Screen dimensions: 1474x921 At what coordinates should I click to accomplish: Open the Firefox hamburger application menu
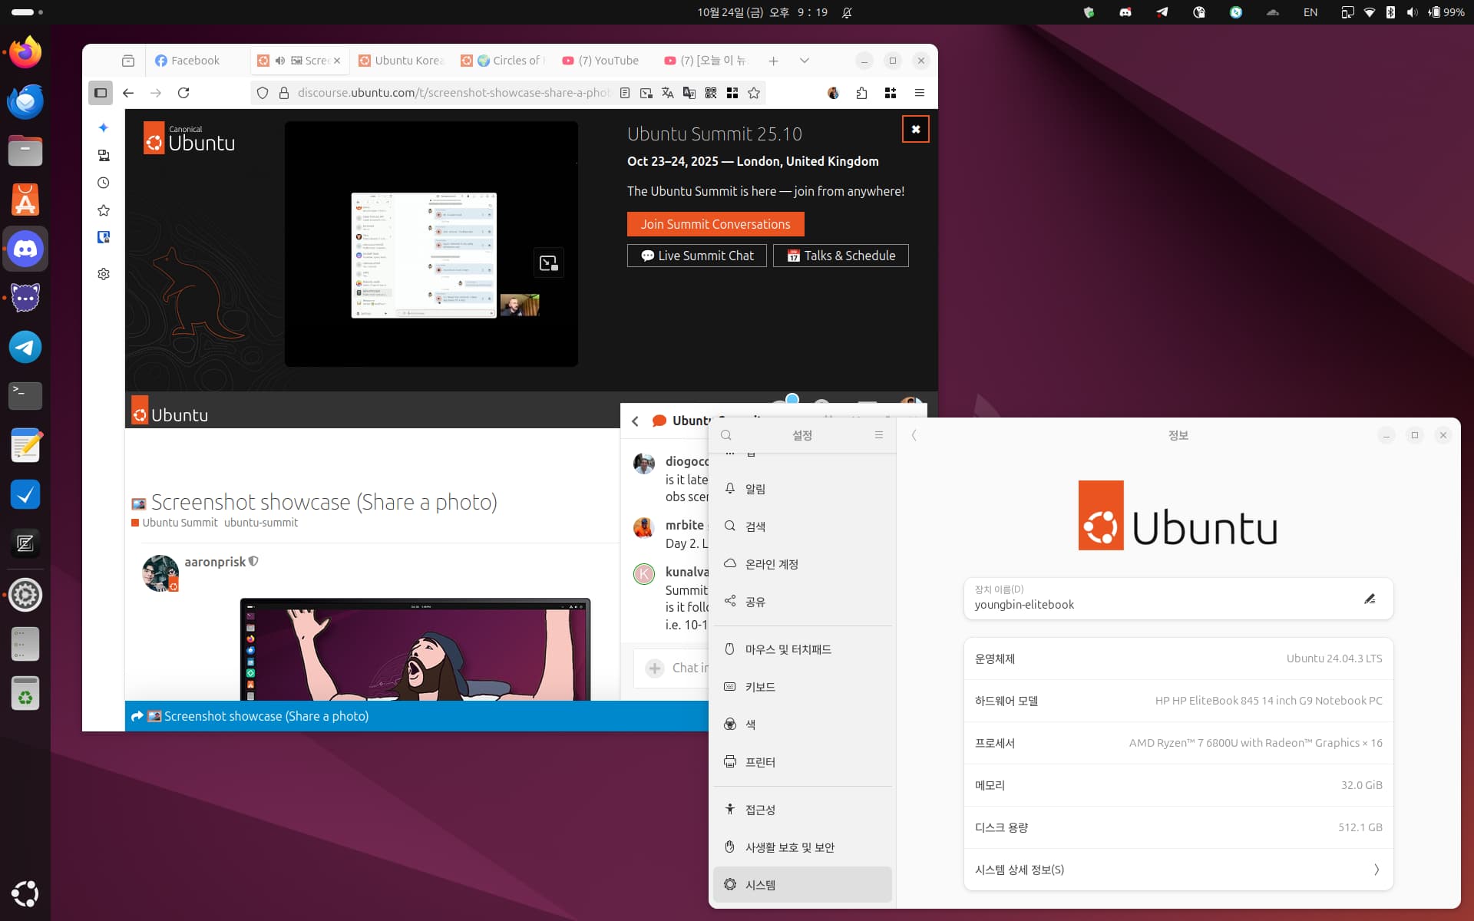coord(919,93)
